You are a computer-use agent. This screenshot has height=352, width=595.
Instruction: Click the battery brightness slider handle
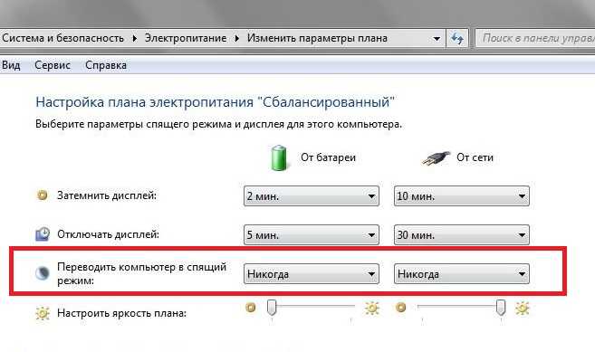coord(272,308)
